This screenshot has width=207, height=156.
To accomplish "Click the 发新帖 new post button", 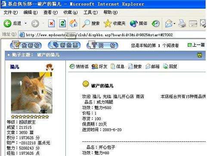I will (x=26, y=45).
